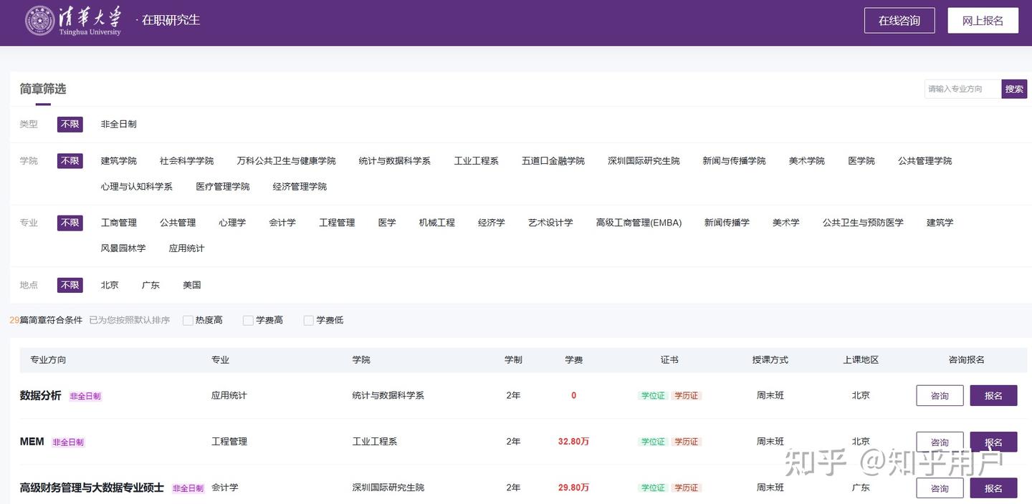Filter by 心理与认知科学系
Screen dimensions: 1032x504
[137, 187]
